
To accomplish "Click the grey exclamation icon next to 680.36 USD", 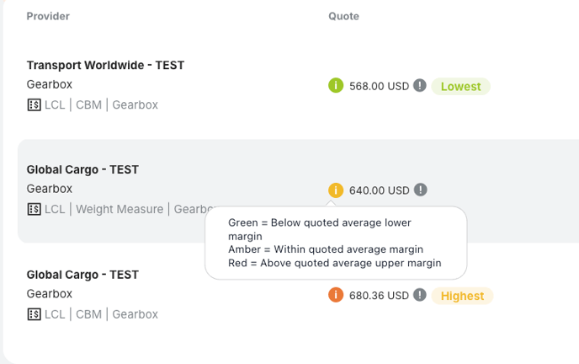I will 419,295.
